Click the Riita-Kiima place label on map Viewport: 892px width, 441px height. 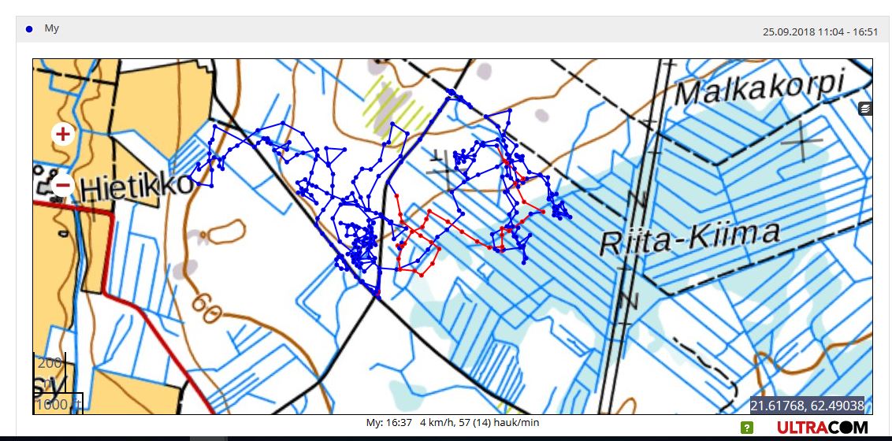pos(689,236)
